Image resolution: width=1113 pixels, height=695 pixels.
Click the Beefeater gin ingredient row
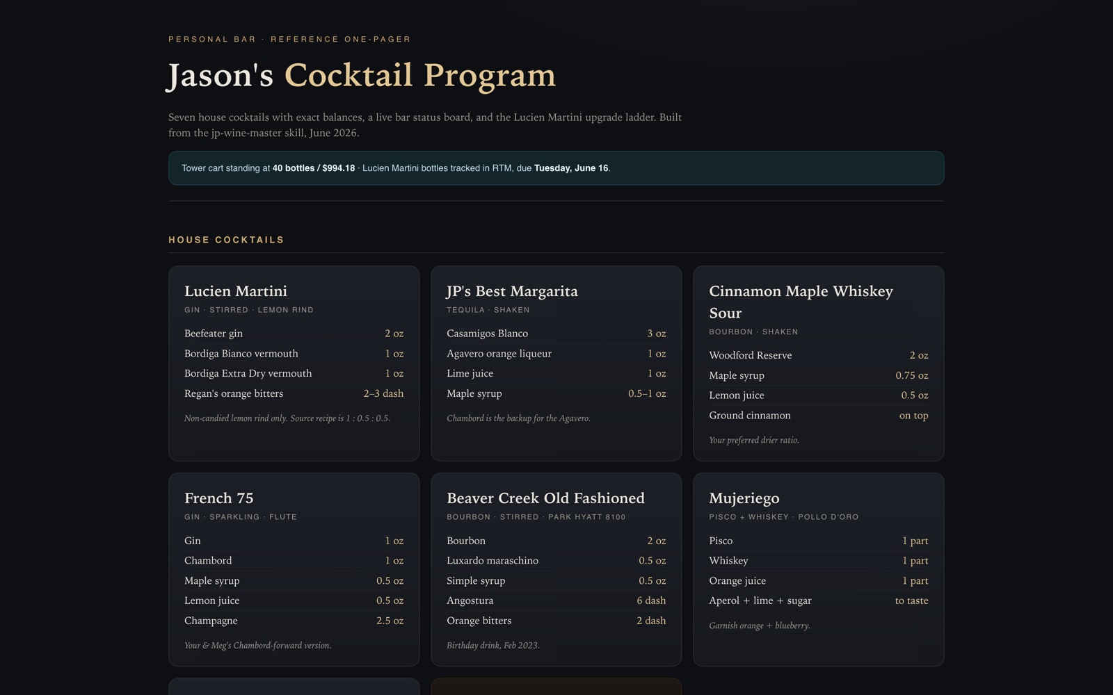[294, 334]
